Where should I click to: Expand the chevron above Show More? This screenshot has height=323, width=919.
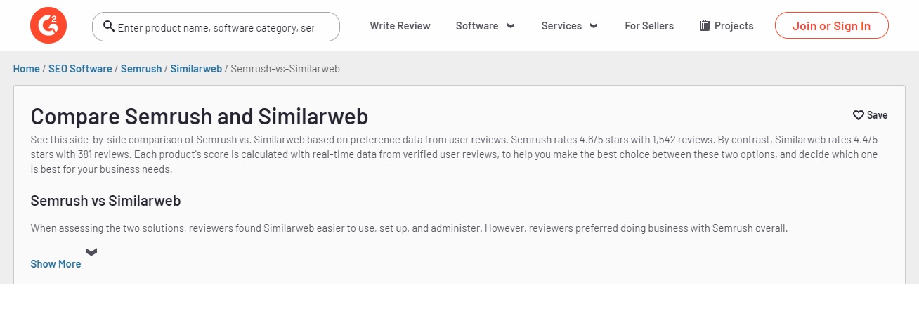click(x=91, y=251)
